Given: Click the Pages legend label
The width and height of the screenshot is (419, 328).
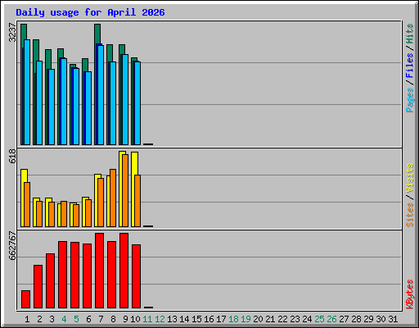Looking at the screenshot, I should tap(410, 100).
